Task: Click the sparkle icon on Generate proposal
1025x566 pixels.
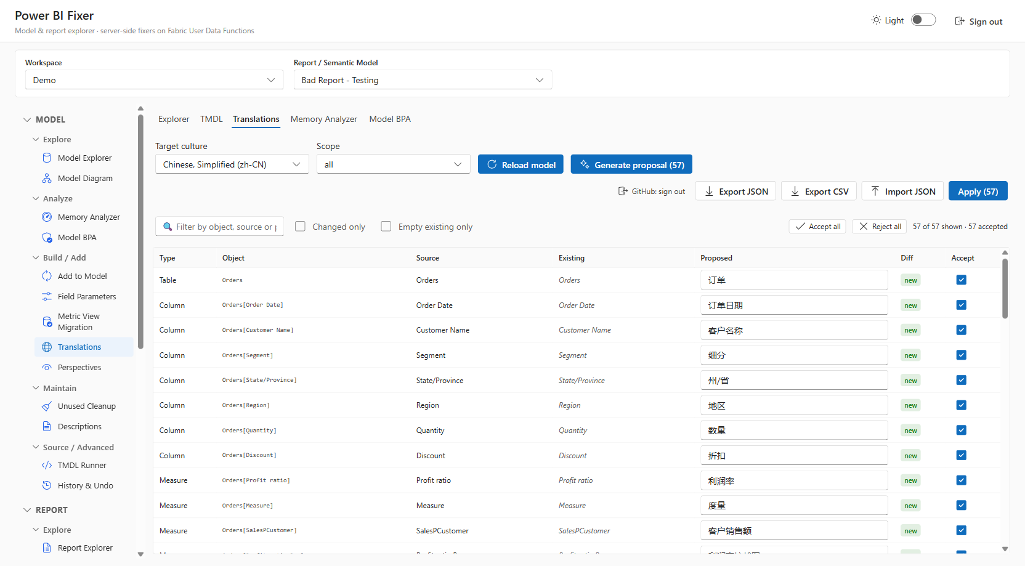Action: tap(585, 164)
